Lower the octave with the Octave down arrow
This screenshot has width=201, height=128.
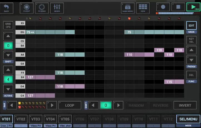8,89
